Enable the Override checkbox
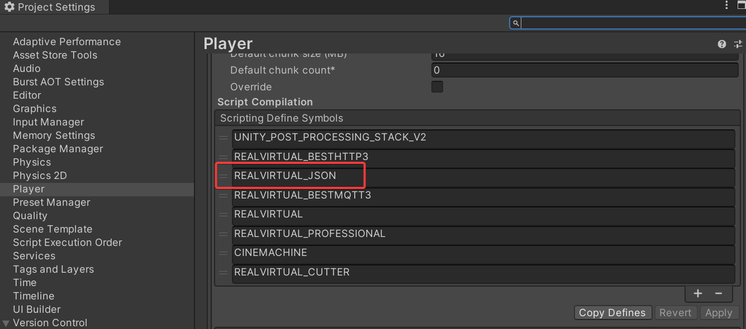 point(437,87)
